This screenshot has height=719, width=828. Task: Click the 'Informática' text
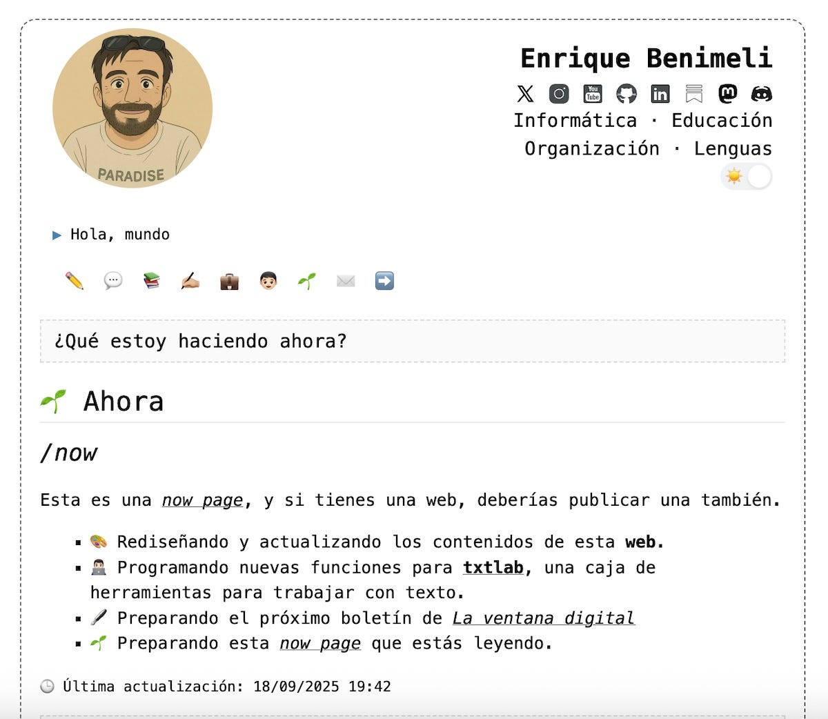(575, 120)
